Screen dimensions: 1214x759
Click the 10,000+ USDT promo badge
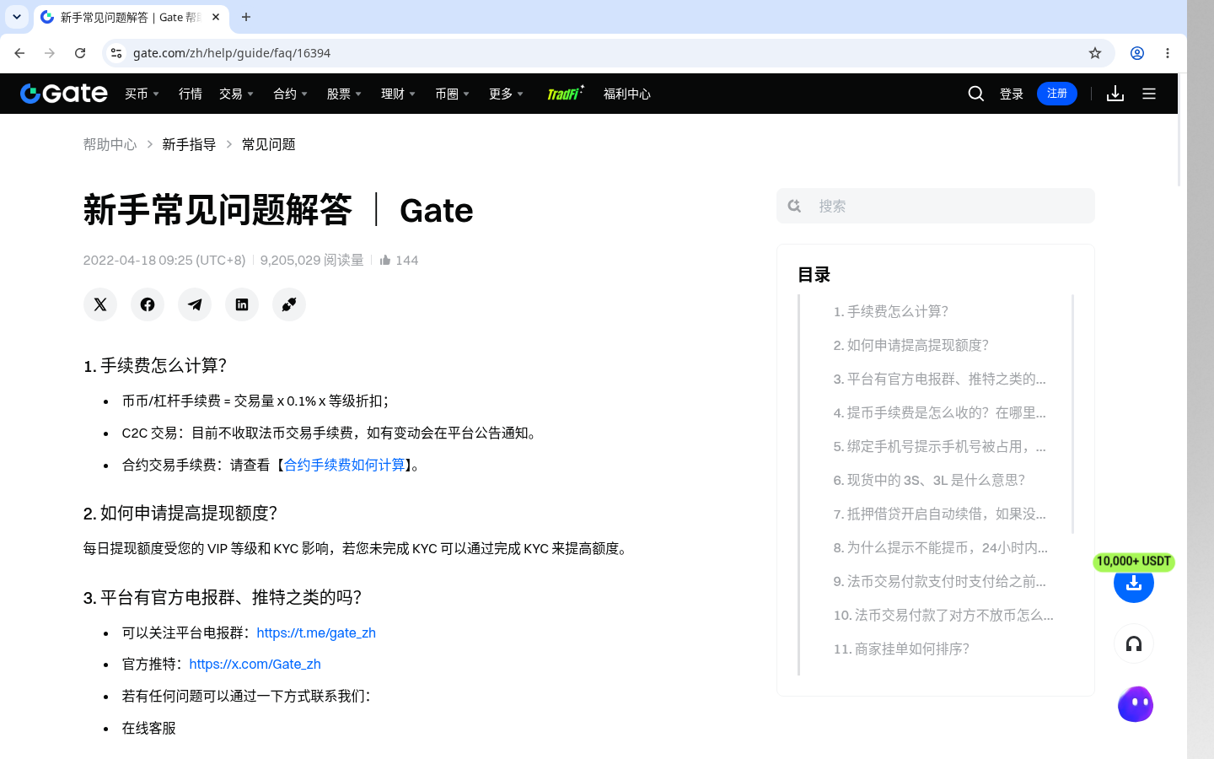point(1134,562)
